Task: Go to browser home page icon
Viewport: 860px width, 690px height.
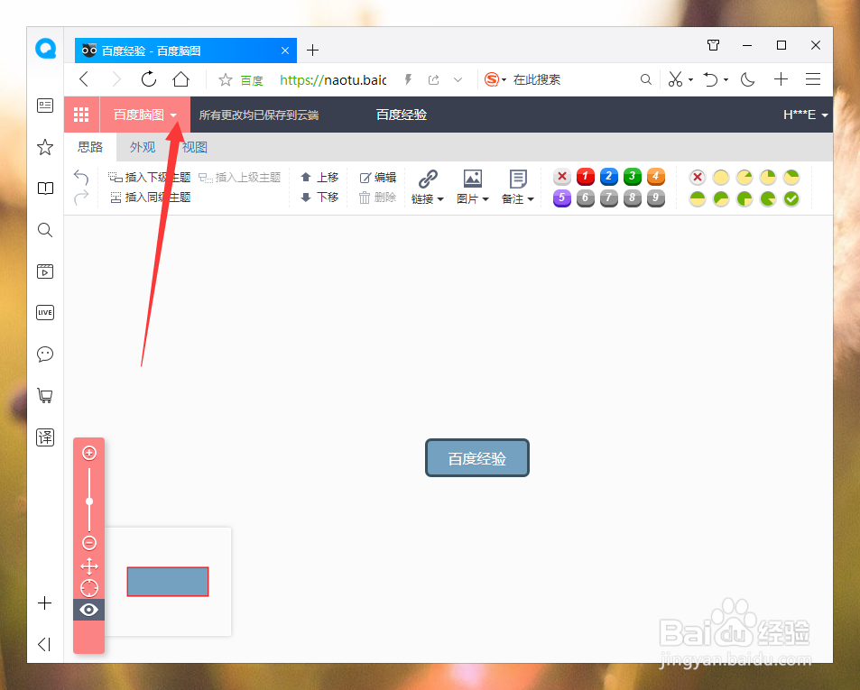Action: coord(181,79)
